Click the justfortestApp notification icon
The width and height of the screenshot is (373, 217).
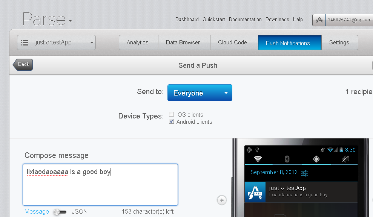255,191
